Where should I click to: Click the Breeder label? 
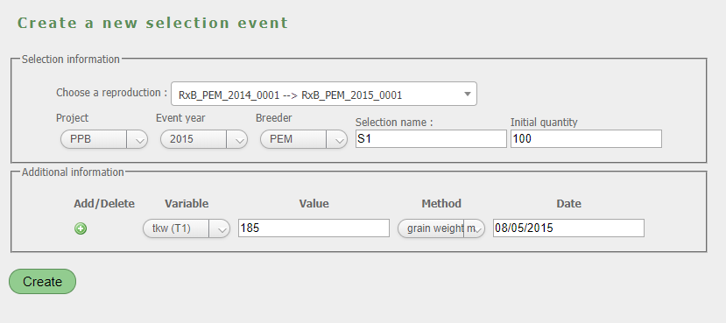tap(273, 118)
